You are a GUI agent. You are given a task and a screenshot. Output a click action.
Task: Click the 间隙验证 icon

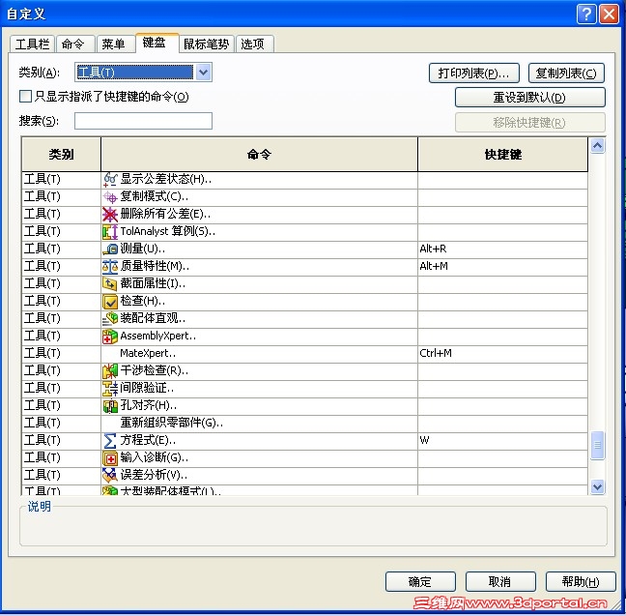coord(110,389)
